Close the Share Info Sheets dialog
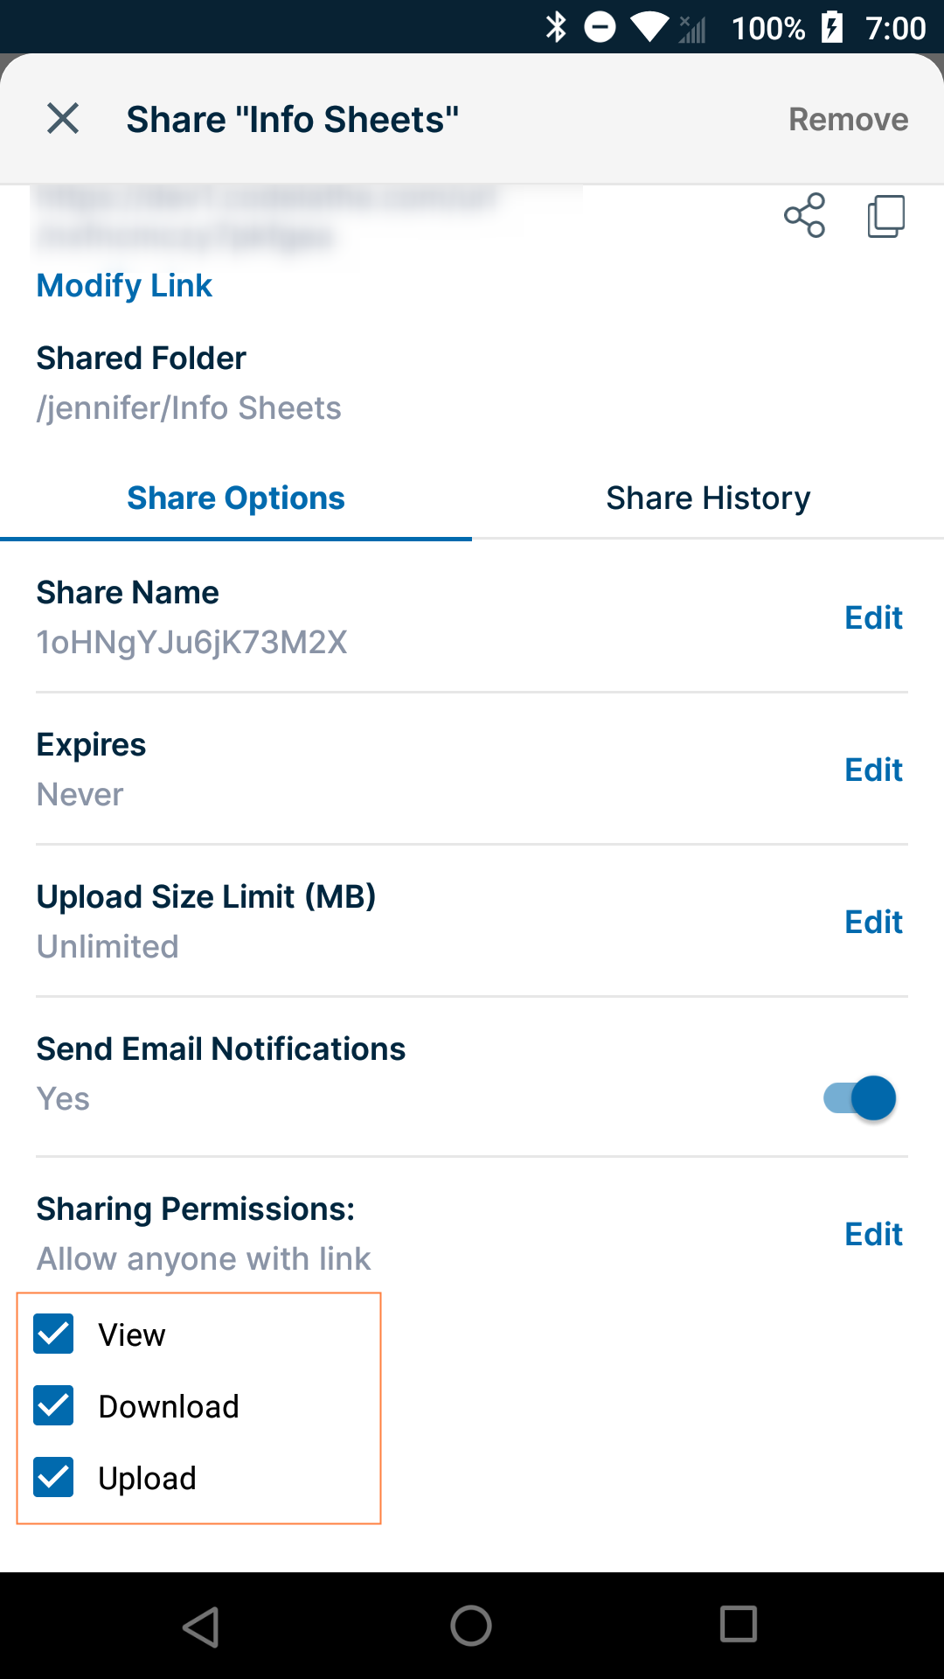Image resolution: width=944 pixels, height=1679 pixels. [63, 118]
